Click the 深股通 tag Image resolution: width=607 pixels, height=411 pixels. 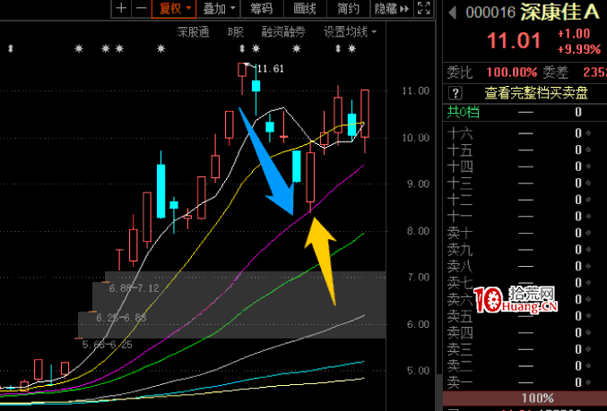tap(193, 31)
